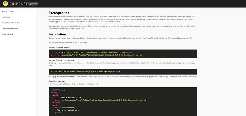Click the SNIPCART wordmark in header
Screen dimensions: 246x116
18,4
